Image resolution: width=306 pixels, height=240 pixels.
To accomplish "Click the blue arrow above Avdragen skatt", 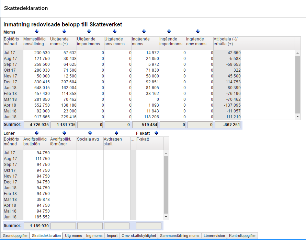I will [116, 133].
